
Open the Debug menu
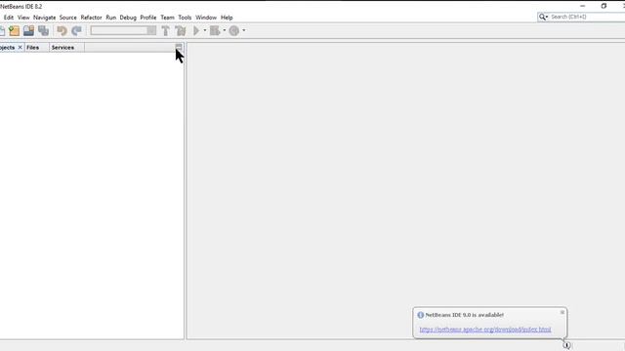point(128,18)
